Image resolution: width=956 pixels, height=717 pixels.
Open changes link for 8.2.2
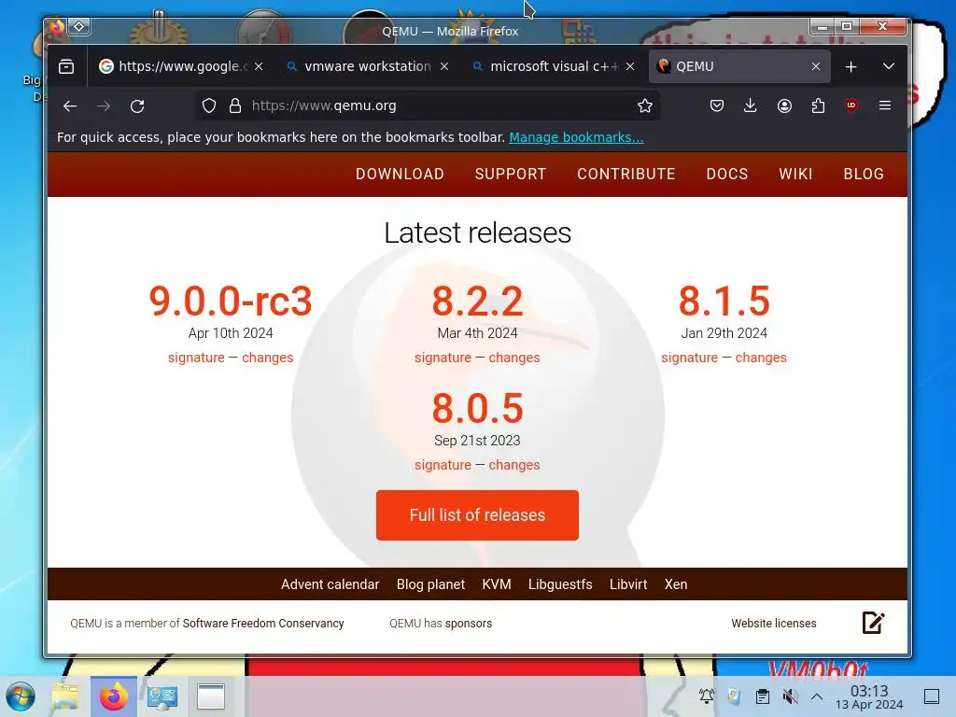(514, 358)
